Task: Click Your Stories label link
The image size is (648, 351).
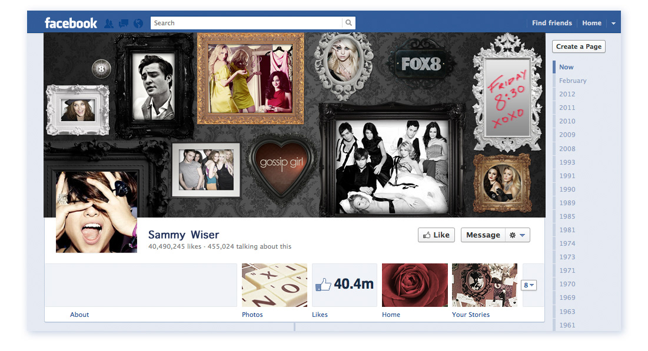Action: click(x=471, y=314)
